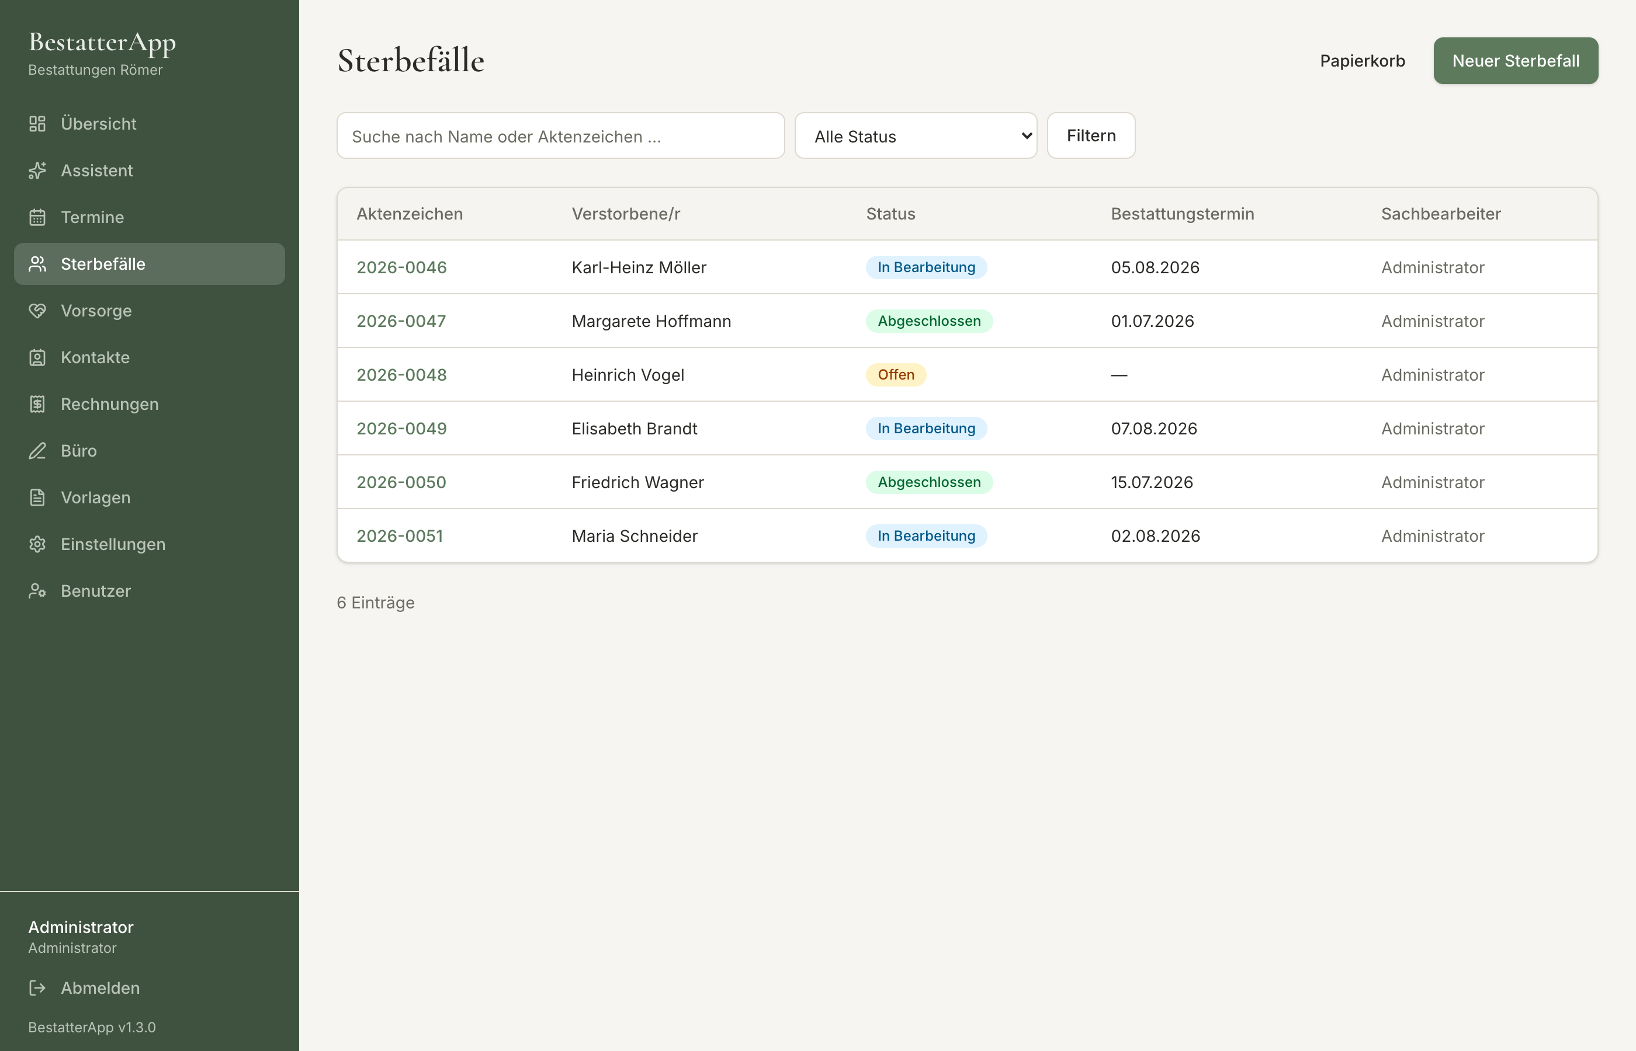Click the date 15.07.2026
The width and height of the screenshot is (1636, 1051).
click(x=1152, y=482)
